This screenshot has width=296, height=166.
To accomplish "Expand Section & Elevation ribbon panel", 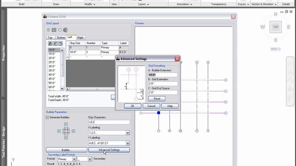I will click(x=264, y=4).
